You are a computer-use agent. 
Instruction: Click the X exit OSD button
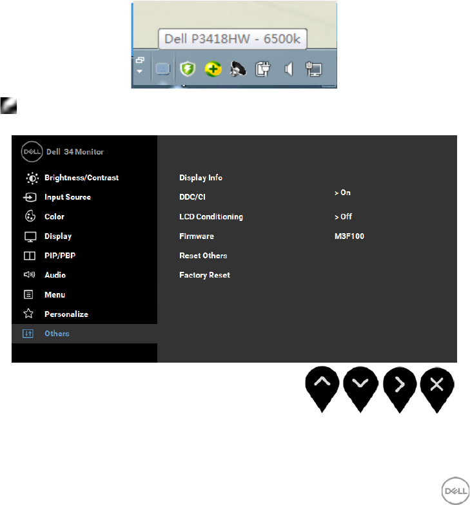point(437,390)
